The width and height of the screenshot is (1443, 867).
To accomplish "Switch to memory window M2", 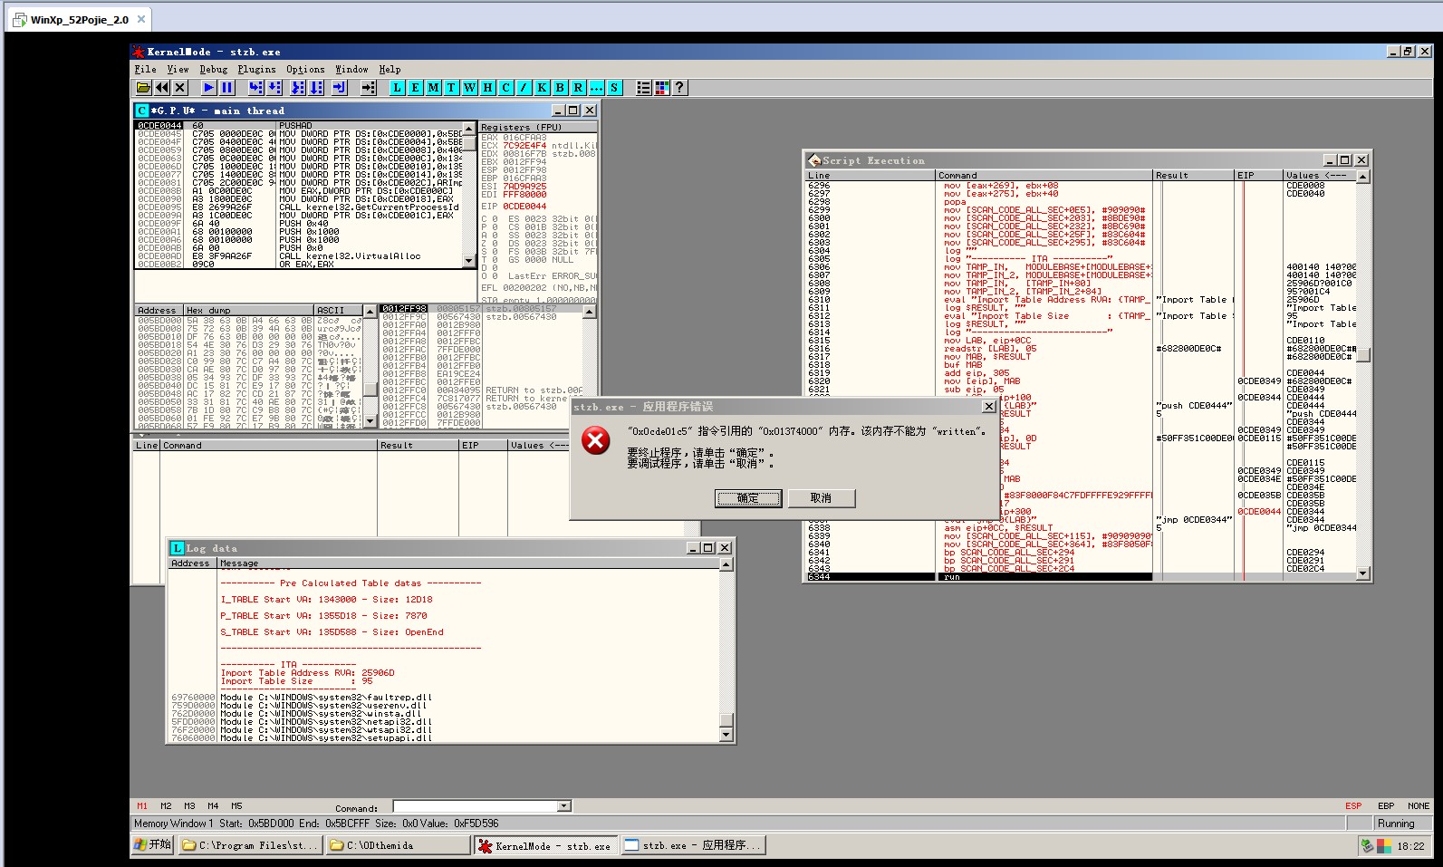I will 166,805.
